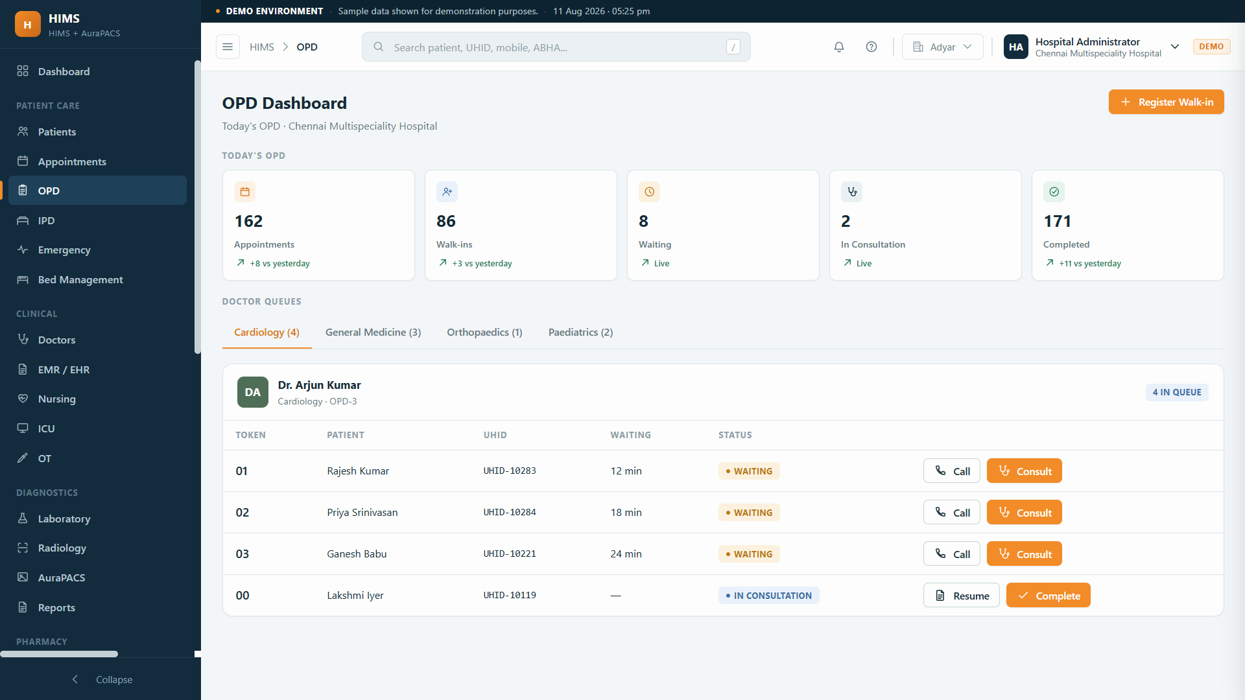This screenshot has width=1245, height=700.
Task: Click the HIMS breadcrumb link
Action: point(262,47)
